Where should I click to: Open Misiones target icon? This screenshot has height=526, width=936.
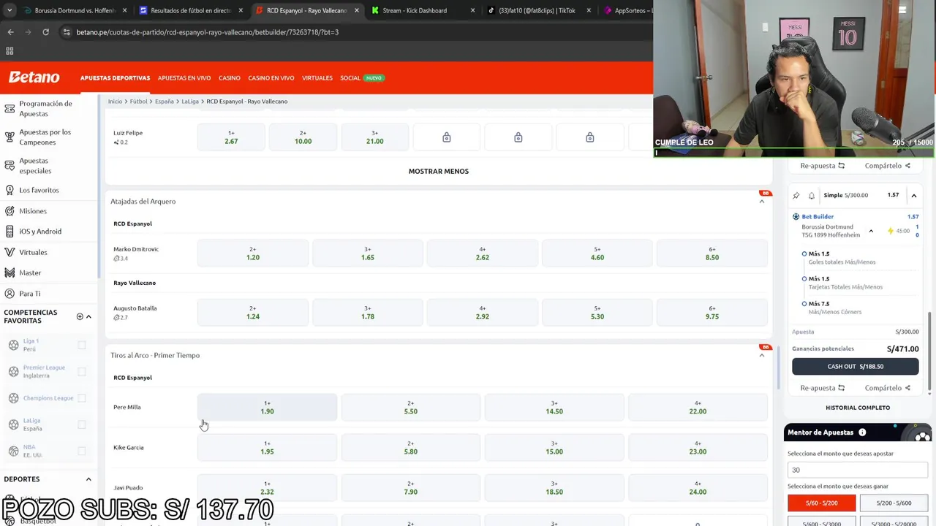coord(10,211)
